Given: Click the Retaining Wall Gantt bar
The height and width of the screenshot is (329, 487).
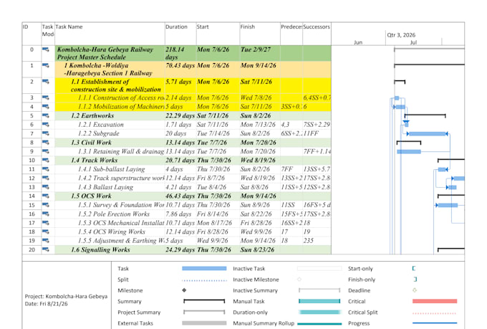Looking at the screenshot, I should coord(409,152).
